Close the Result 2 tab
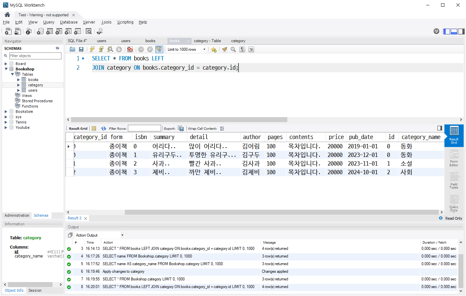This screenshot has height=296, width=466. click(85, 218)
